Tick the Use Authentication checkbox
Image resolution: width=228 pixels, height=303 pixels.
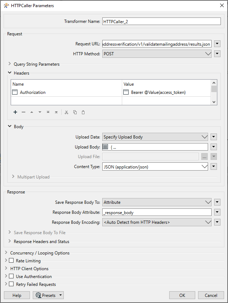click(x=11, y=277)
